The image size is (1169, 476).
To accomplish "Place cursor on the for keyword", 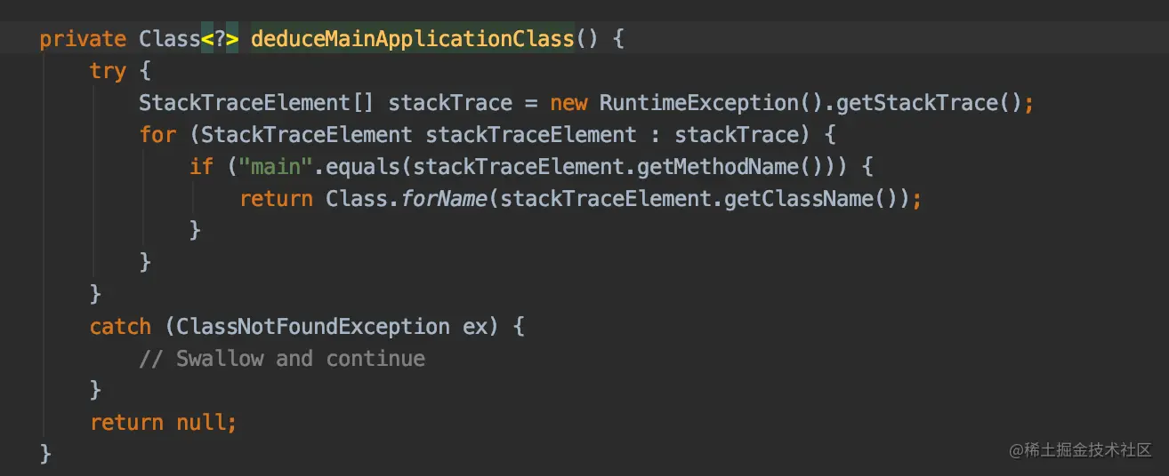I will (157, 135).
